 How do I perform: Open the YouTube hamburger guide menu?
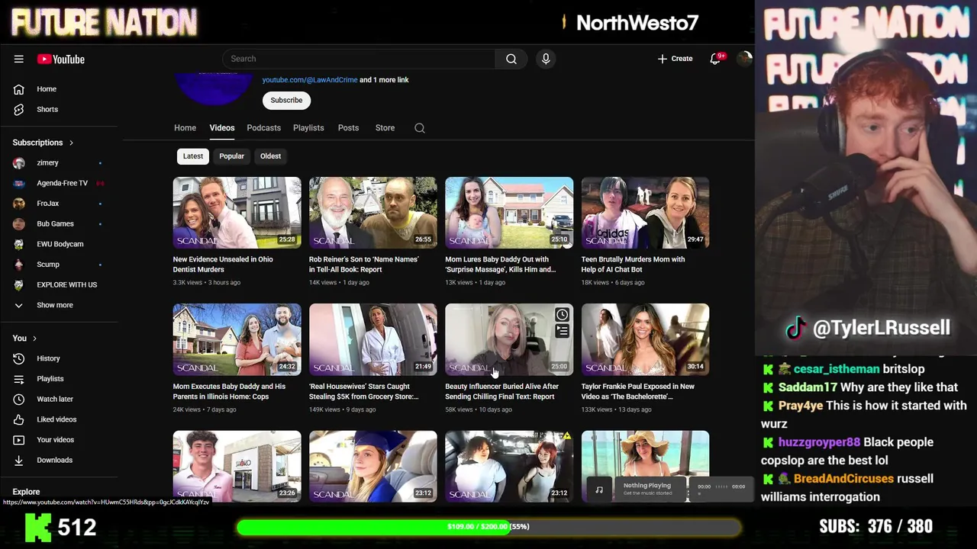[18, 59]
